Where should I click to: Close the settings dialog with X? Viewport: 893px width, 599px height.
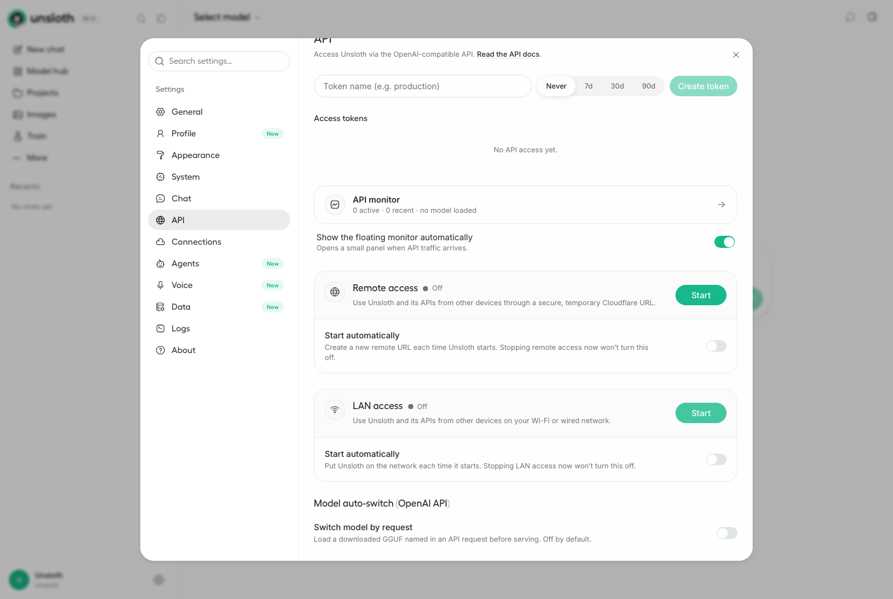point(736,55)
